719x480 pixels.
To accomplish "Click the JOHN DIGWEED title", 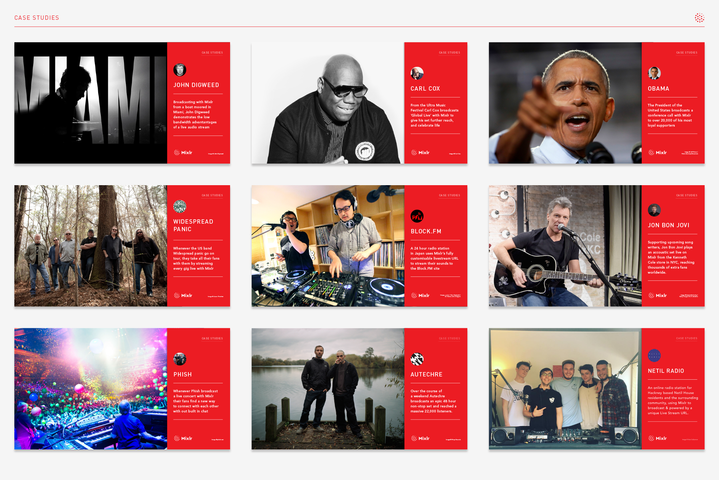I will click(x=196, y=85).
